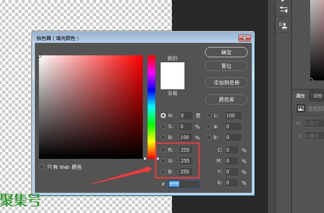Click the S percent input field
Screen dimensions: 324x213
pos(186,126)
